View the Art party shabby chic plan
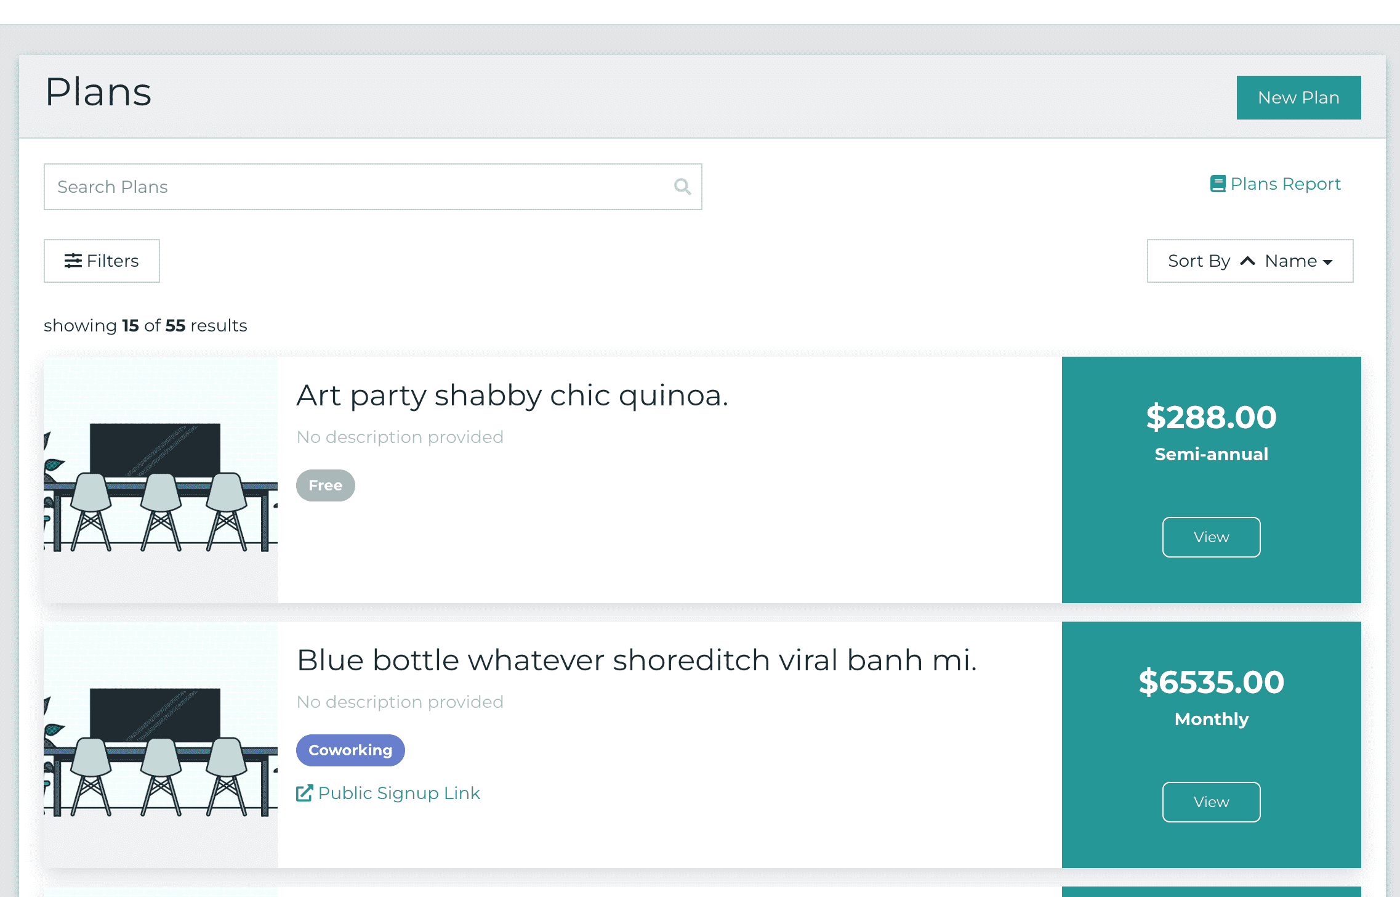Image resolution: width=1400 pixels, height=897 pixels. tap(1211, 537)
